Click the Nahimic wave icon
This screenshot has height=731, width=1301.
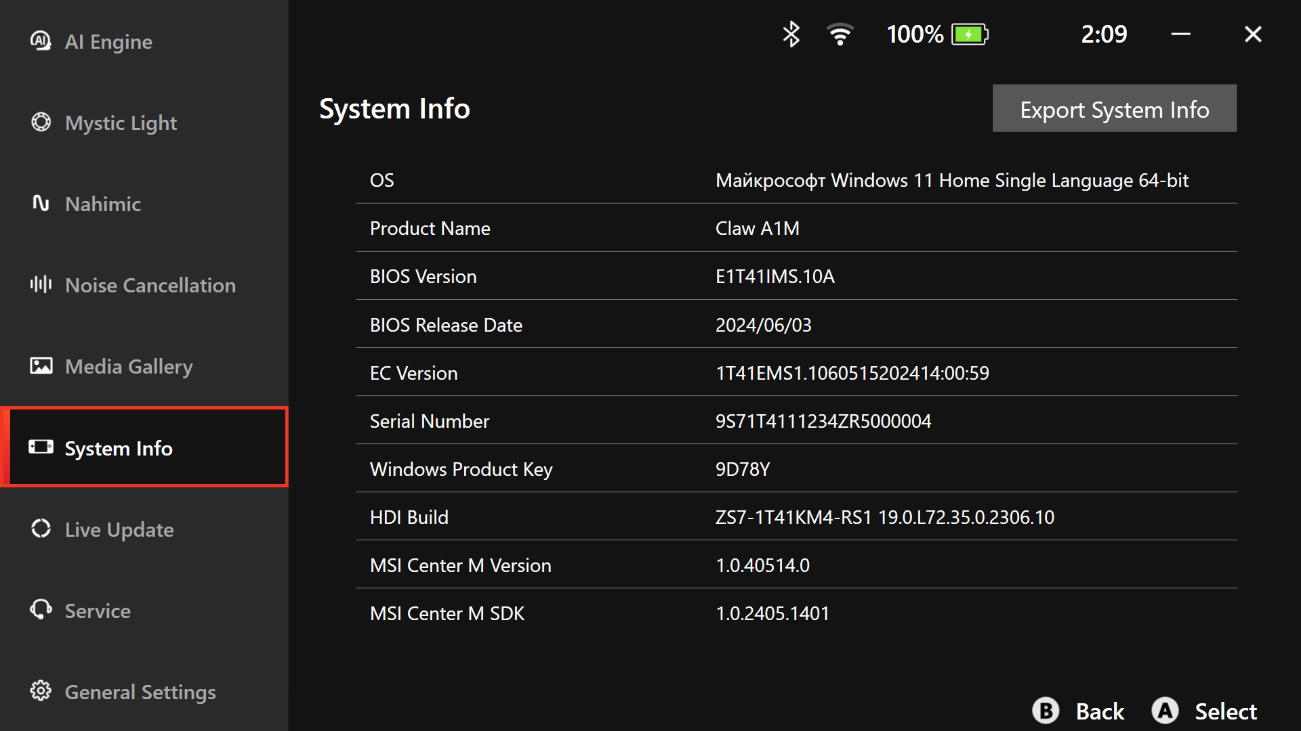point(41,204)
